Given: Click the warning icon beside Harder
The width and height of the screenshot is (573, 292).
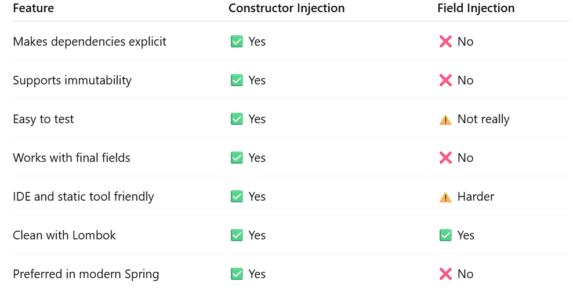Looking at the screenshot, I should [x=445, y=197].
